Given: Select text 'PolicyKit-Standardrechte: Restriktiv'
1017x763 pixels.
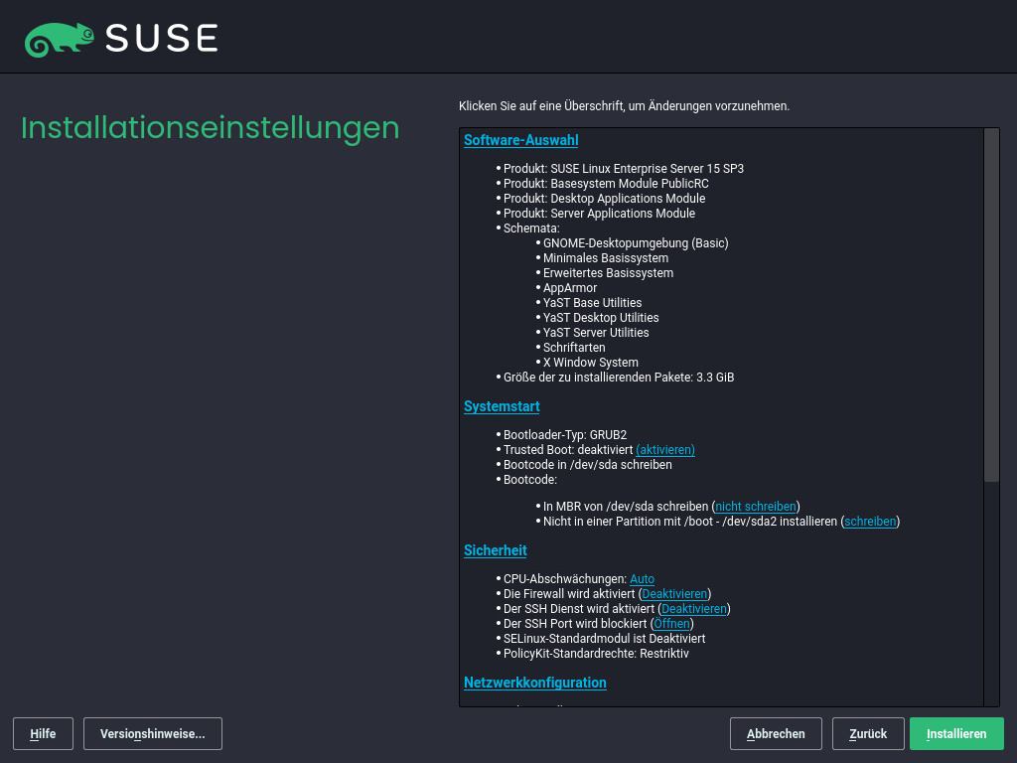Looking at the screenshot, I should [x=596, y=654].
